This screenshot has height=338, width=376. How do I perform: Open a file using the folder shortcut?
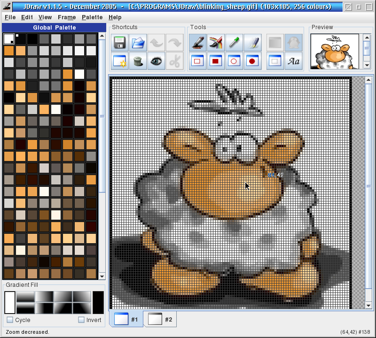pos(137,43)
